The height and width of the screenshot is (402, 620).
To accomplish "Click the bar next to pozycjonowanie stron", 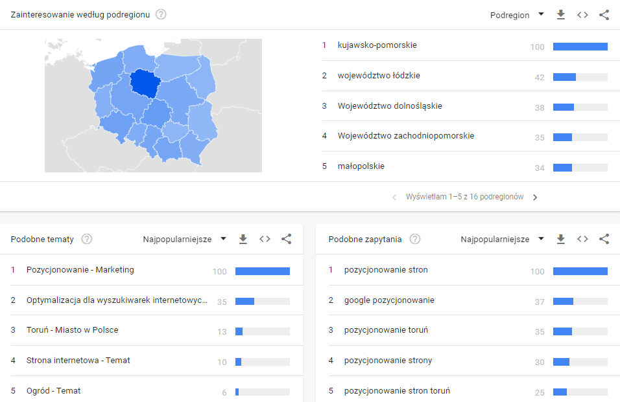I will [580, 271].
